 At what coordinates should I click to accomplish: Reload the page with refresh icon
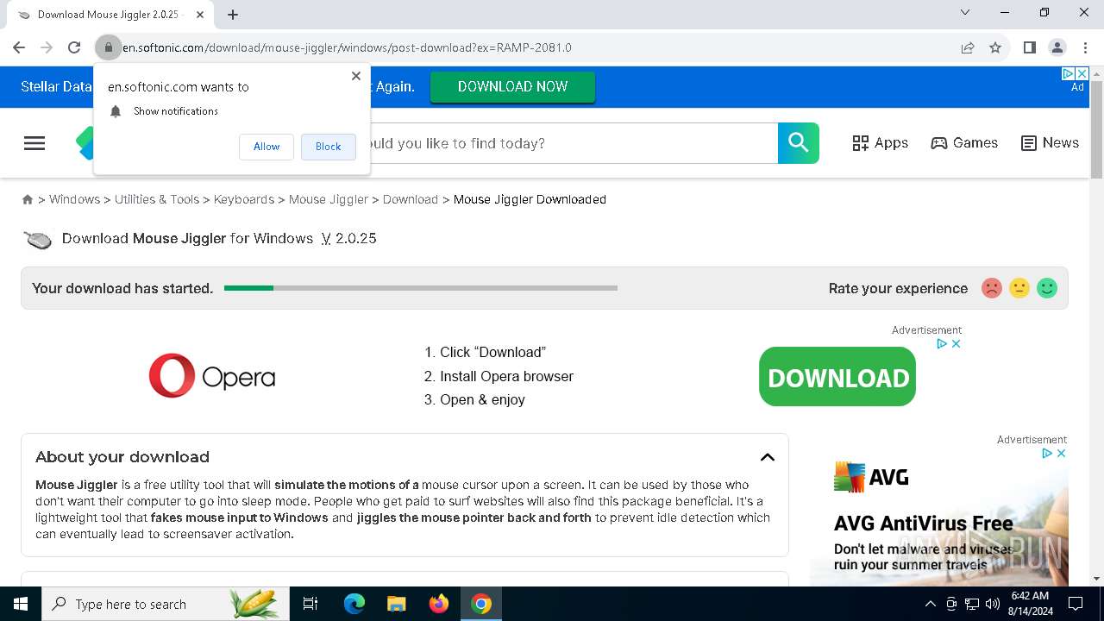[x=74, y=47]
